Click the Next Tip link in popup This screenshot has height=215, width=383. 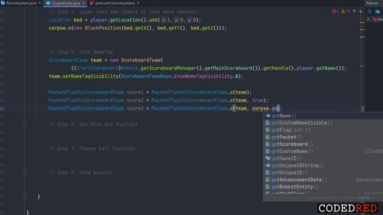[x=364, y=198]
